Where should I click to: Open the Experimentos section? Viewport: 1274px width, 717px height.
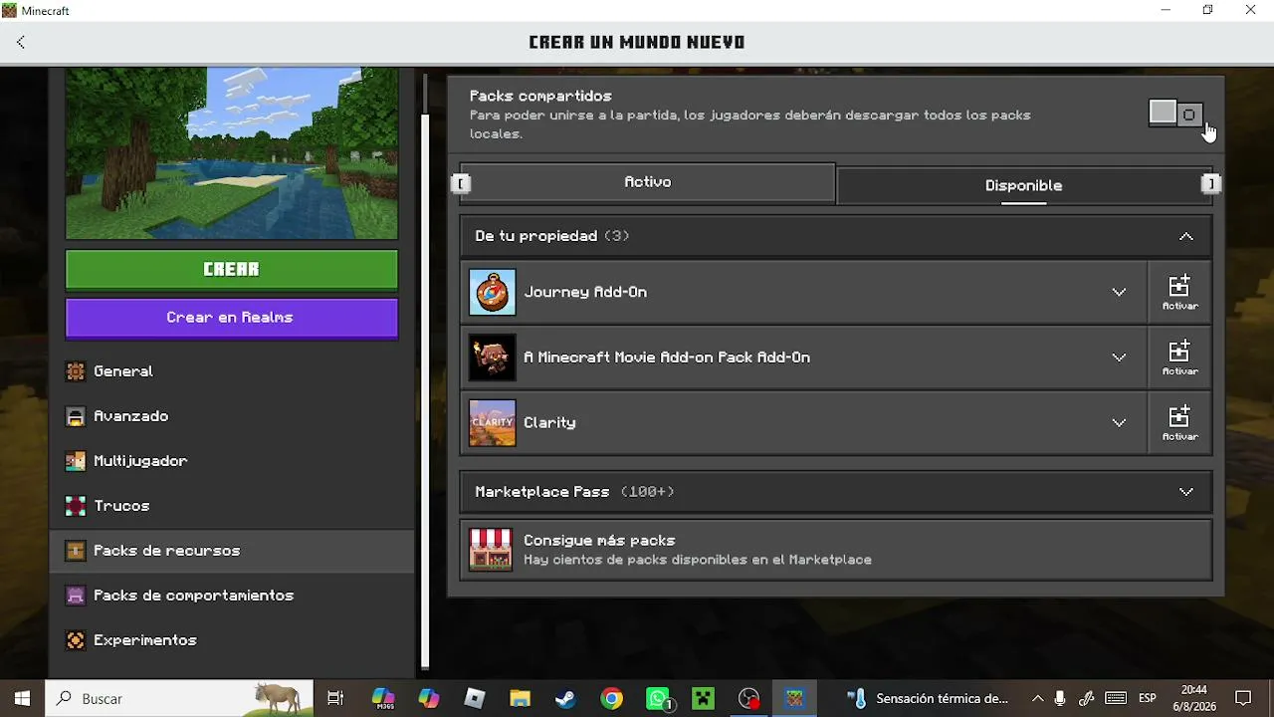coord(231,640)
